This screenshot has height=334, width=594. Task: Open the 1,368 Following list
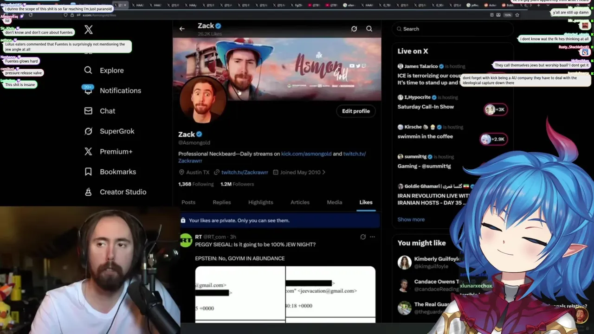coord(196,184)
